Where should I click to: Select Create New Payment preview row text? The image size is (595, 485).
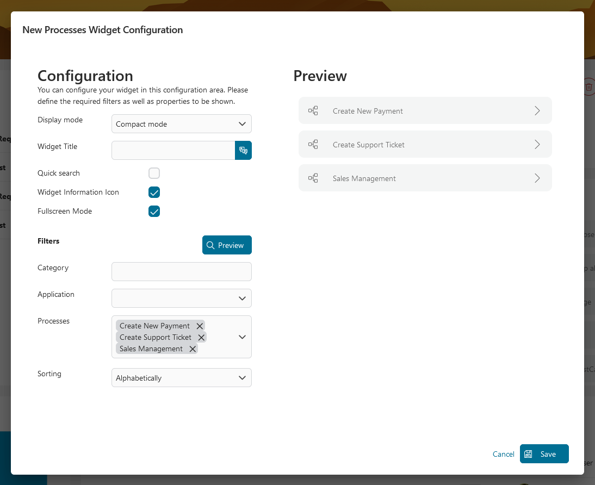tap(368, 111)
